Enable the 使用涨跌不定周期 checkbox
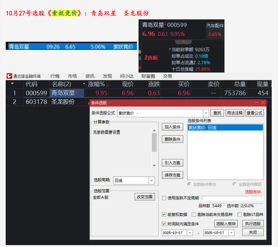 tap(164, 198)
